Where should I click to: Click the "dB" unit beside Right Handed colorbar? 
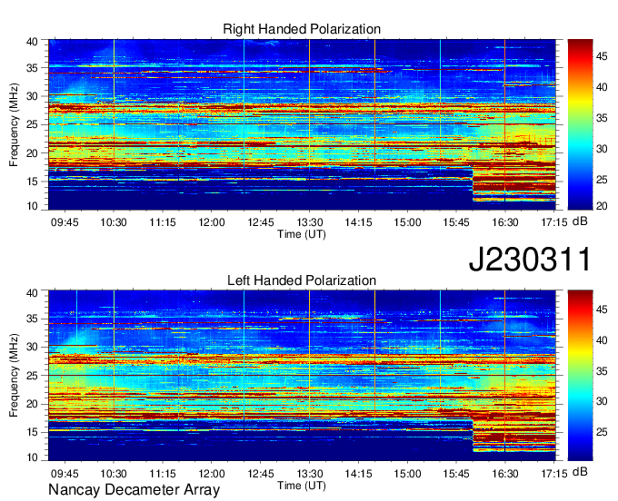pos(580,221)
